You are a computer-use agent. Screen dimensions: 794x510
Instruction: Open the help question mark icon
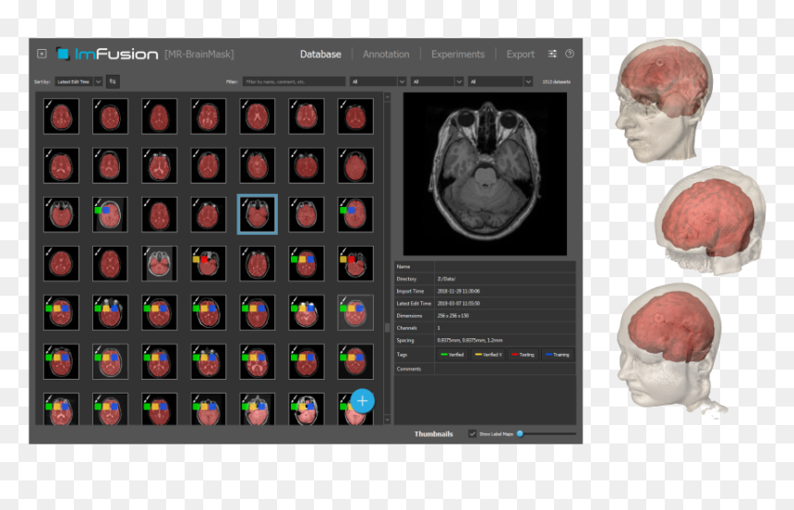(570, 54)
